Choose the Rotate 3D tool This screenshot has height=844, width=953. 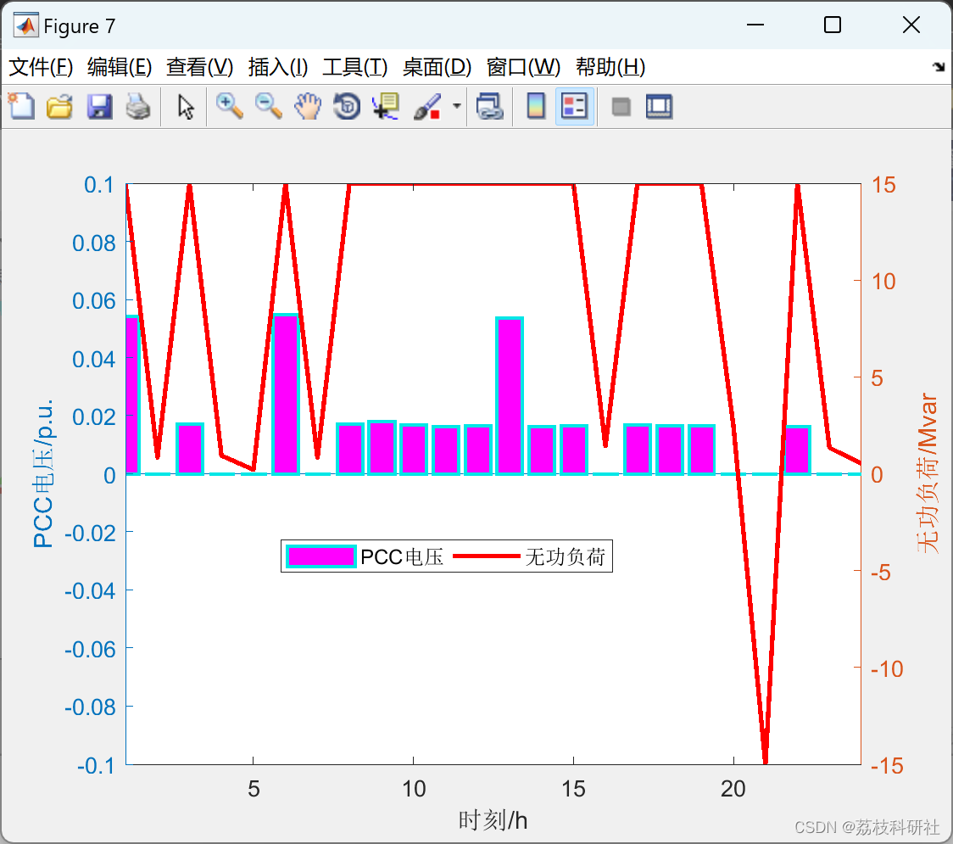[347, 107]
